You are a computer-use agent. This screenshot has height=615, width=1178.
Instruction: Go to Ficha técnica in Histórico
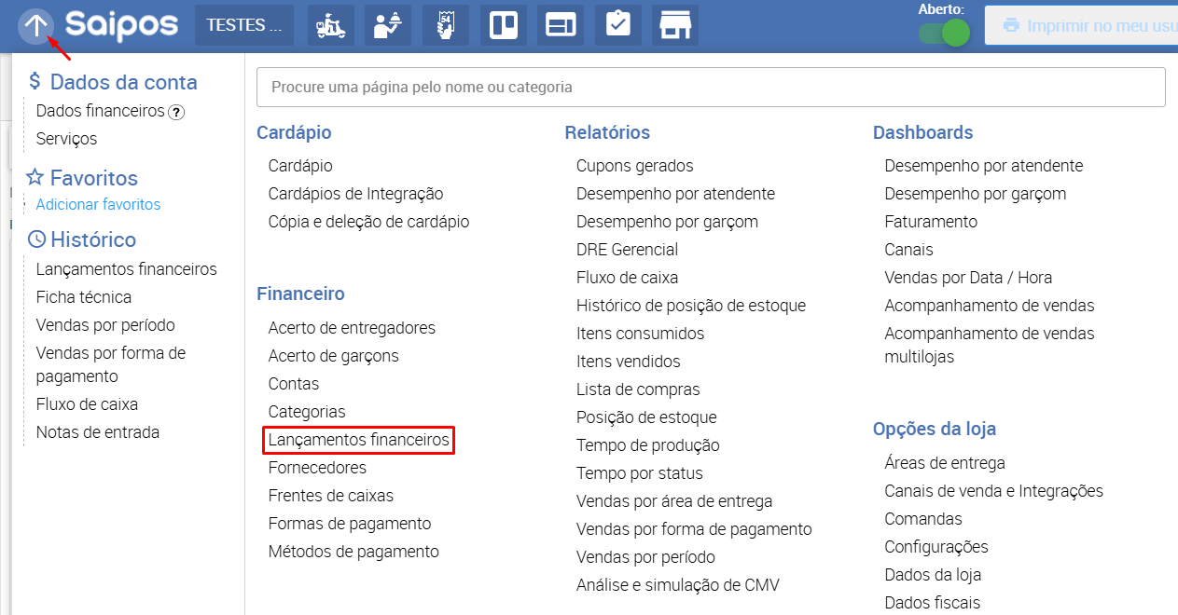click(84, 297)
